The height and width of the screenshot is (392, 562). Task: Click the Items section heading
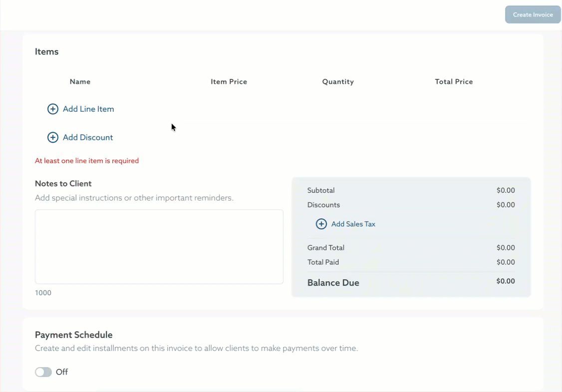pos(46,51)
